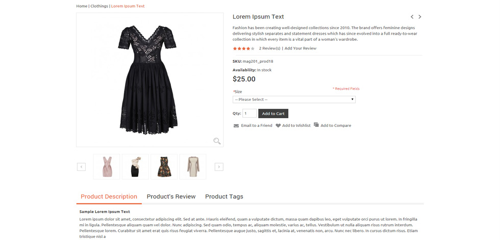Click the compare icon for Add to Compare
Image resolution: width=500 pixels, height=240 pixels.
(x=316, y=125)
